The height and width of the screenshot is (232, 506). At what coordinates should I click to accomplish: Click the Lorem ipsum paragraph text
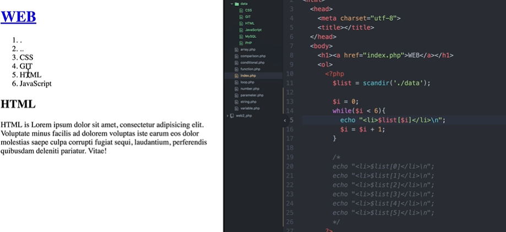104,137
